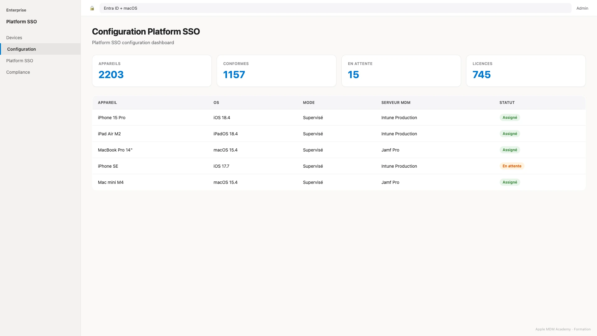
Task: Select Configuration in the sidebar
Action: coord(40,49)
